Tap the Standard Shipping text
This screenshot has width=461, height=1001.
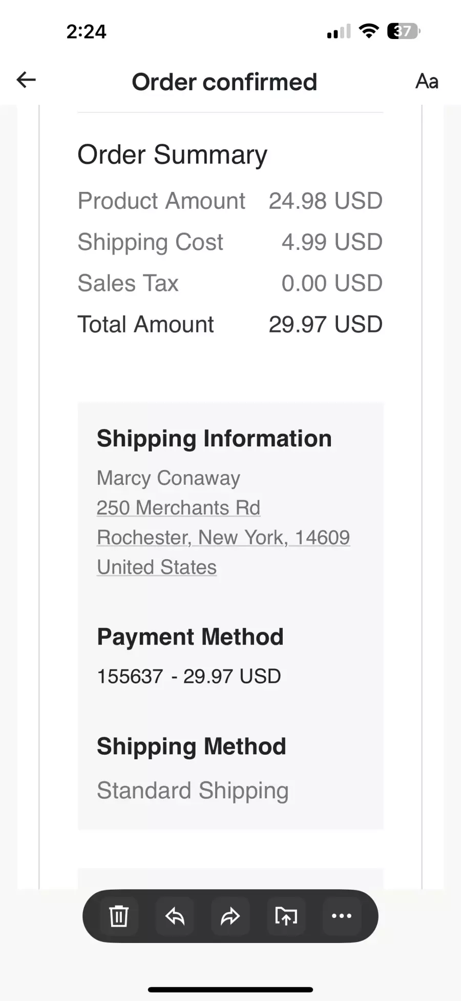193,791
